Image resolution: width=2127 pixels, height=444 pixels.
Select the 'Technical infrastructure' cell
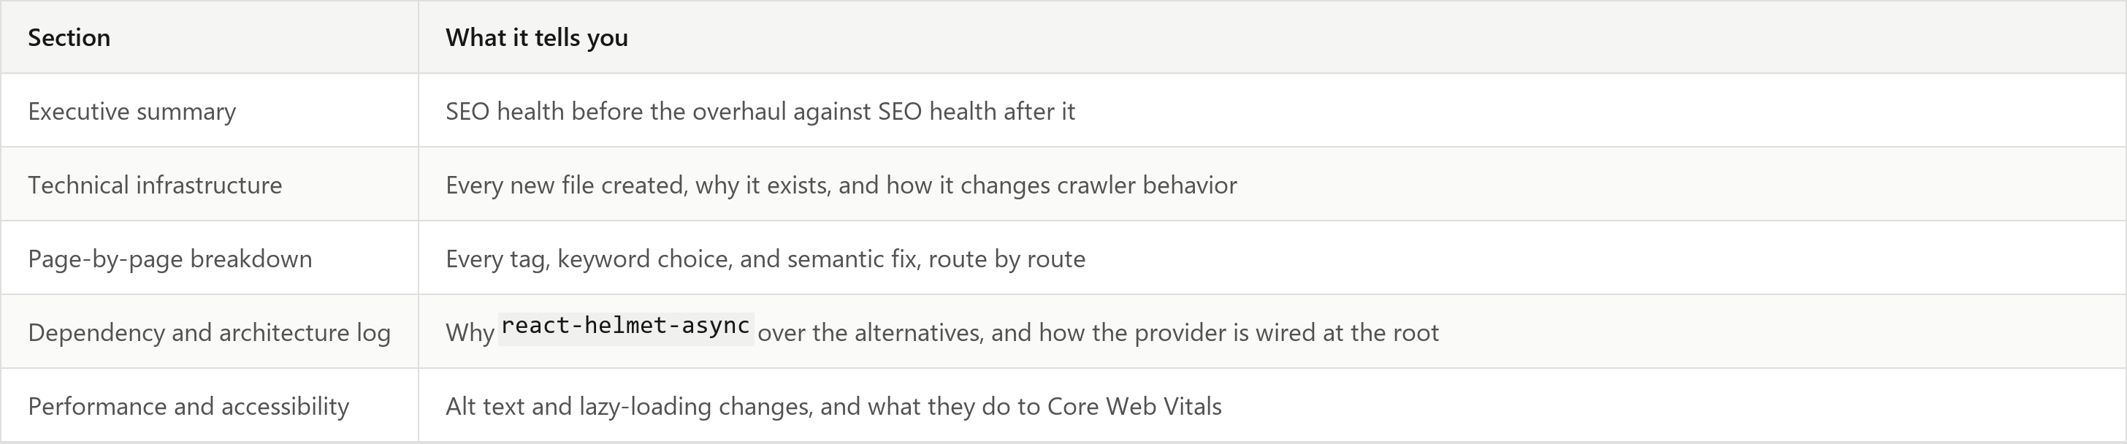click(209, 184)
